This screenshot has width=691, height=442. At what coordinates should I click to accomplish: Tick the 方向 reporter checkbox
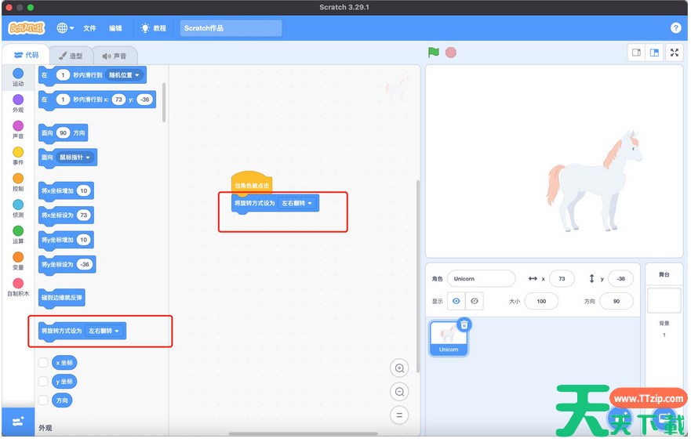tap(43, 400)
